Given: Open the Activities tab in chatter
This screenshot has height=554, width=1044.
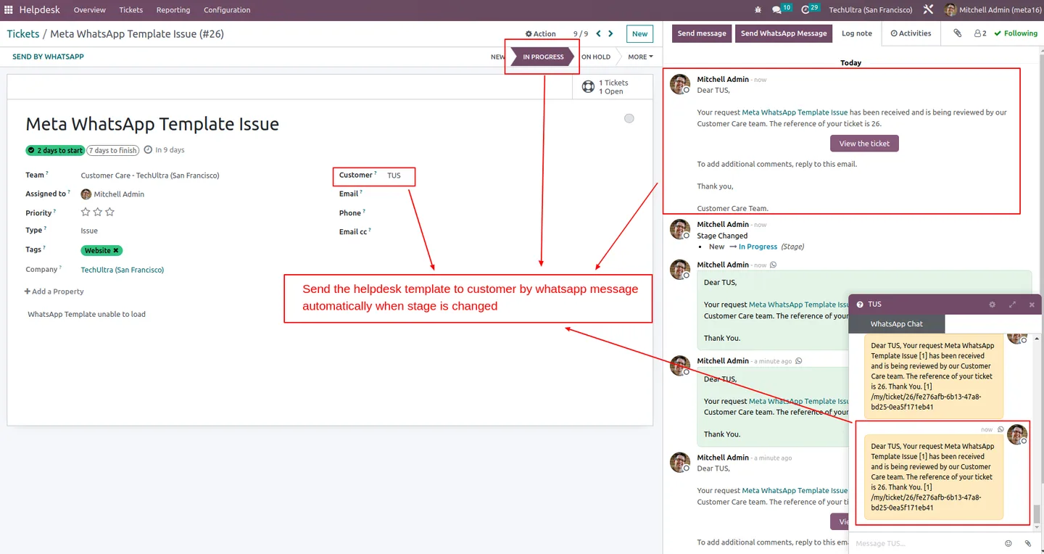Looking at the screenshot, I should tap(911, 33).
